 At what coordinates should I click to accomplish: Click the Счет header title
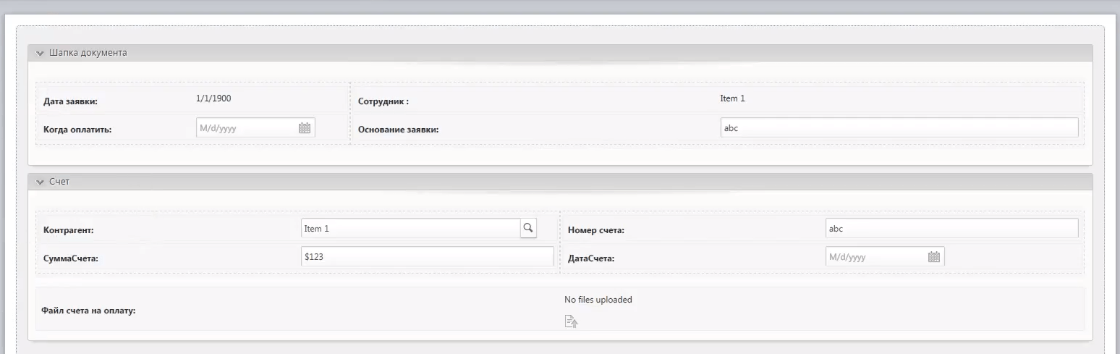coord(59,181)
